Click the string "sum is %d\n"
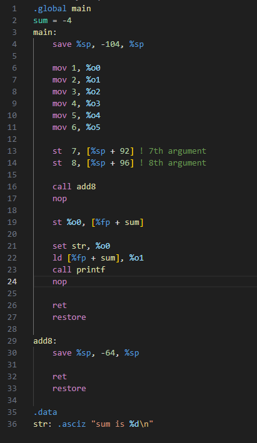The height and width of the screenshot is (443, 257). pos(122,424)
